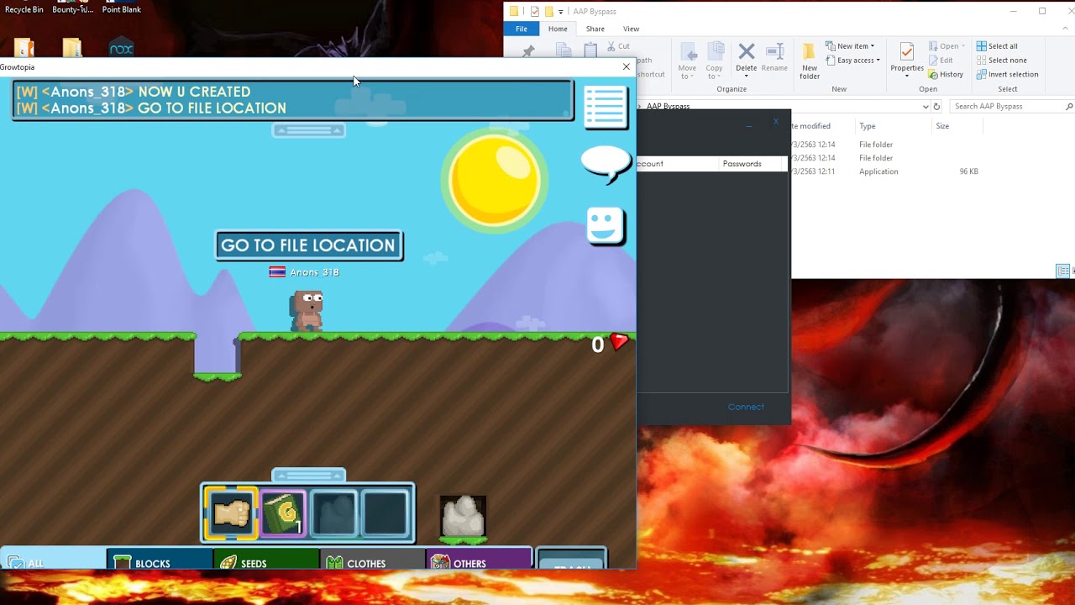Switch to OTHERS inventory tab
This screenshot has width=1075, height=605.
[480, 560]
